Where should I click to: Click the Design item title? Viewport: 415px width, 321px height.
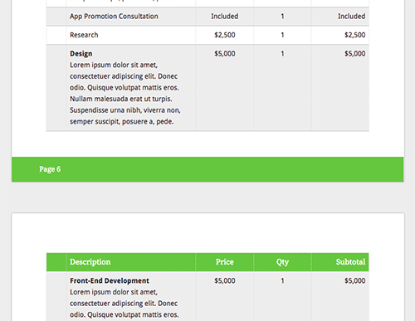(x=81, y=54)
